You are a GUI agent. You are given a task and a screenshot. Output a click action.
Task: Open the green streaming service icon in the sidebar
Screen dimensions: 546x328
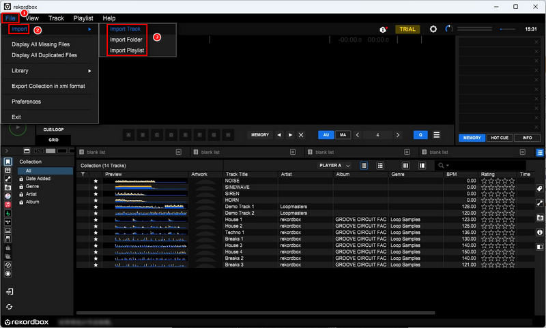[8, 213]
